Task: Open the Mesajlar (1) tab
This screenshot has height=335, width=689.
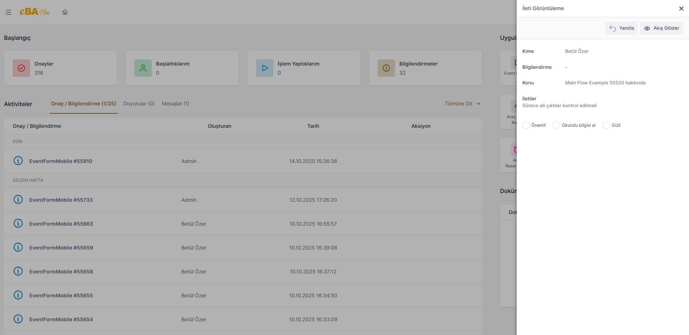Action: (x=176, y=104)
